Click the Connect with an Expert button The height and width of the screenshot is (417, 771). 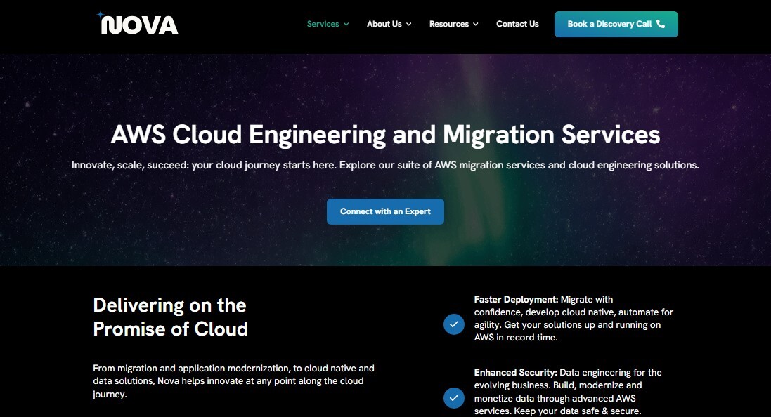tap(385, 211)
